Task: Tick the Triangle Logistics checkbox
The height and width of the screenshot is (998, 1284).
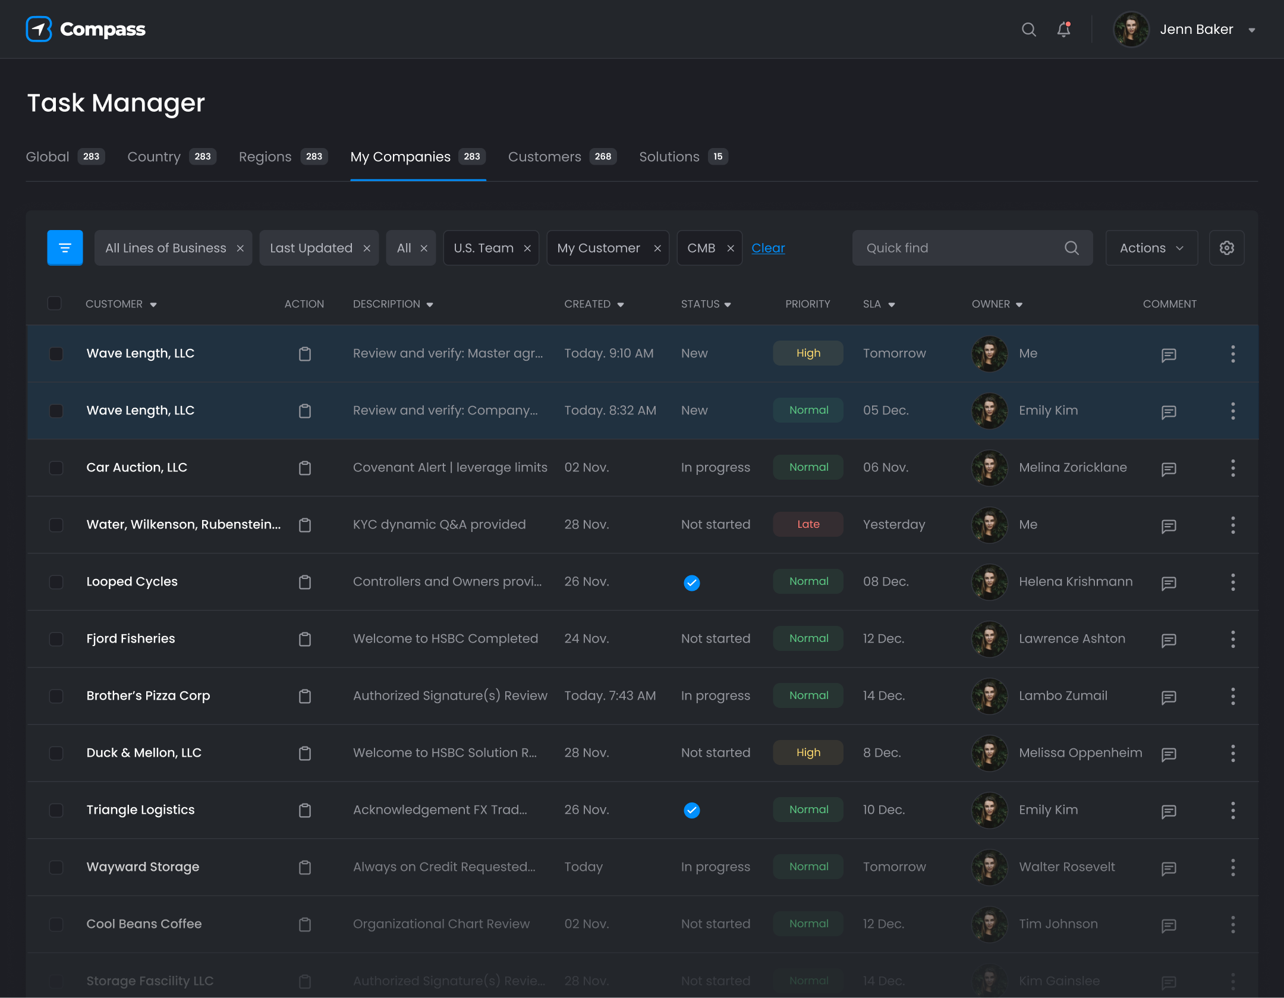Action: click(x=56, y=810)
